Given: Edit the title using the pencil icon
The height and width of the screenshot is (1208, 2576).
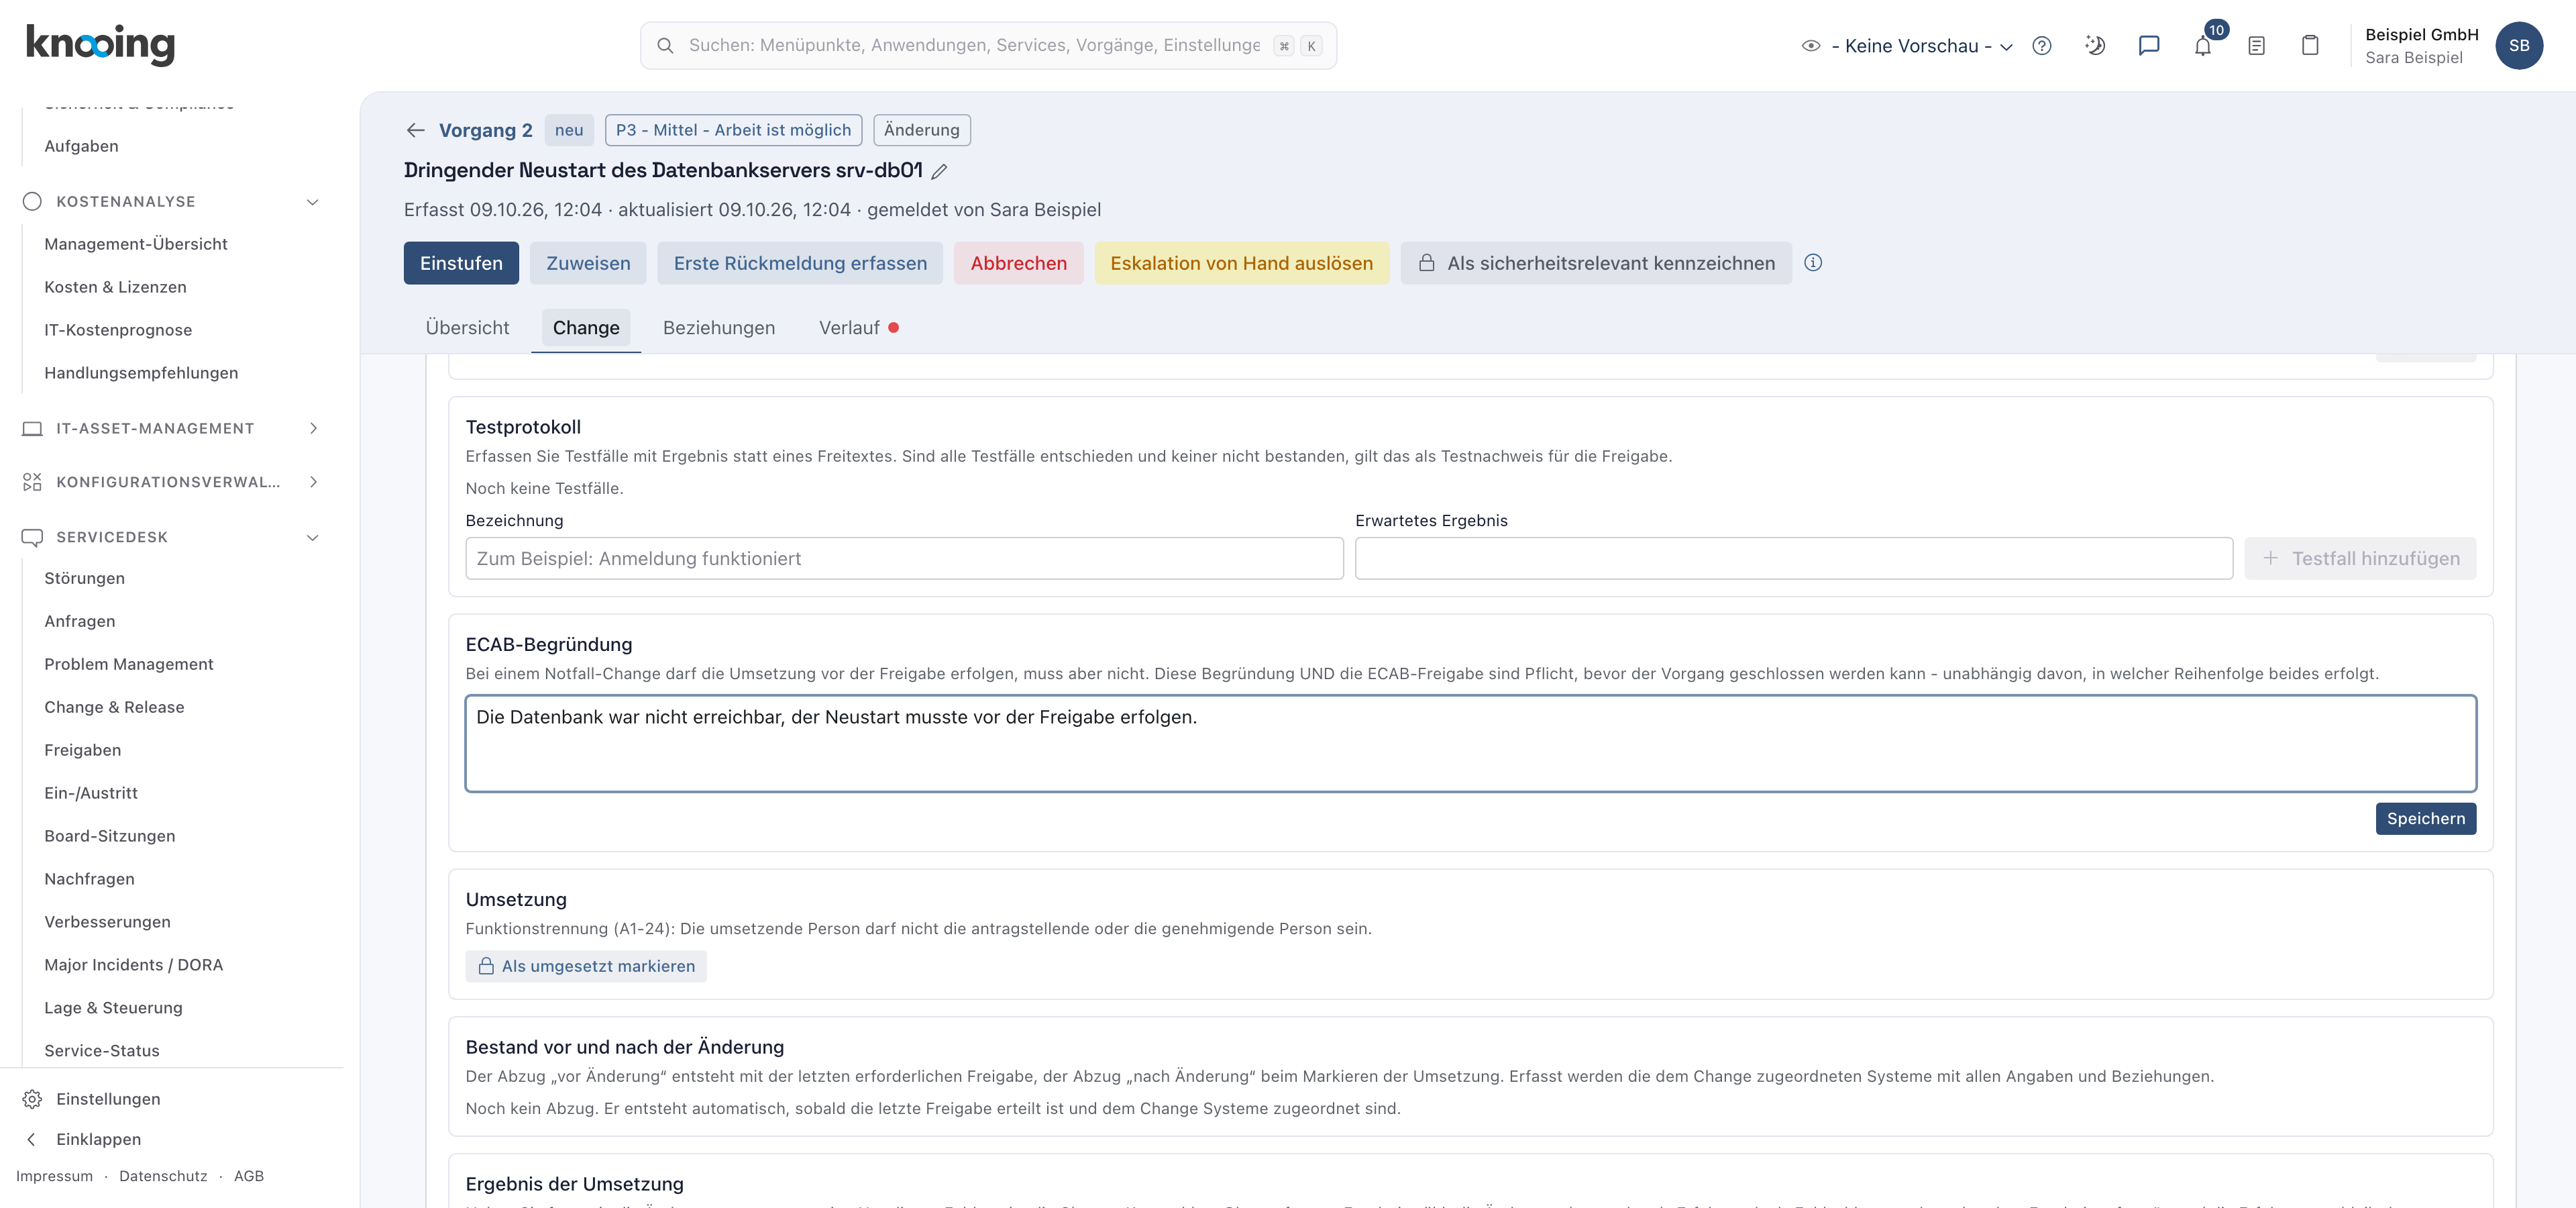Looking at the screenshot, I should pos(939,171).
